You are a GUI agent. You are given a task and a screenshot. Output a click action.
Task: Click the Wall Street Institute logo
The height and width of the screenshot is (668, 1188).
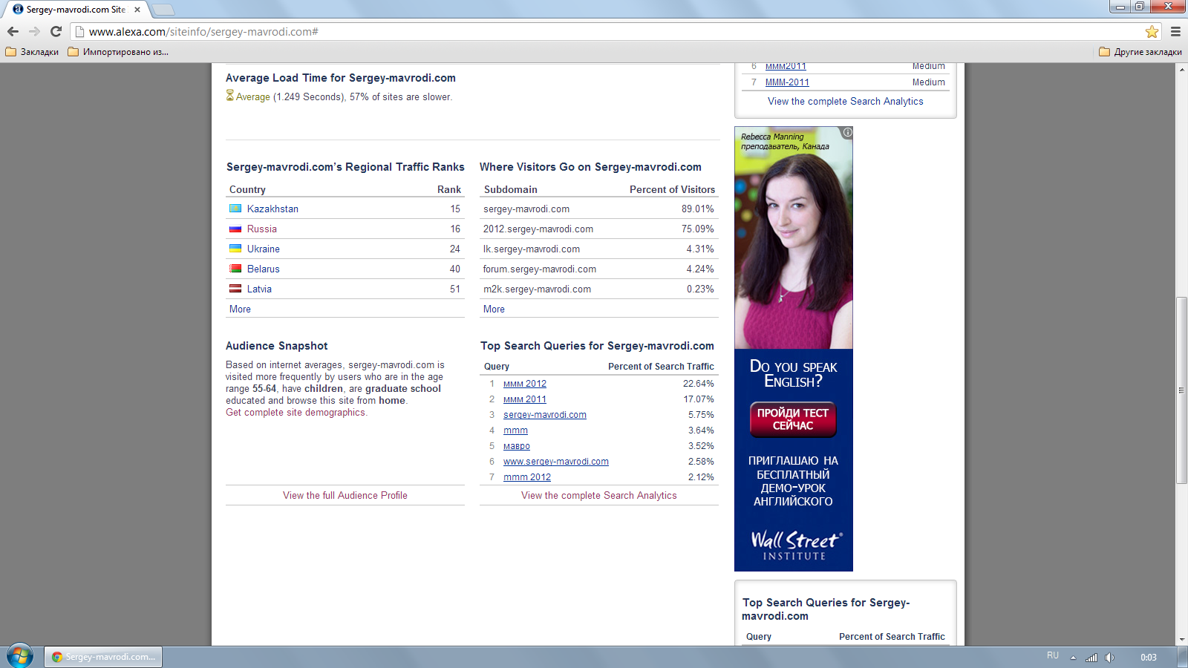point(795,545)
